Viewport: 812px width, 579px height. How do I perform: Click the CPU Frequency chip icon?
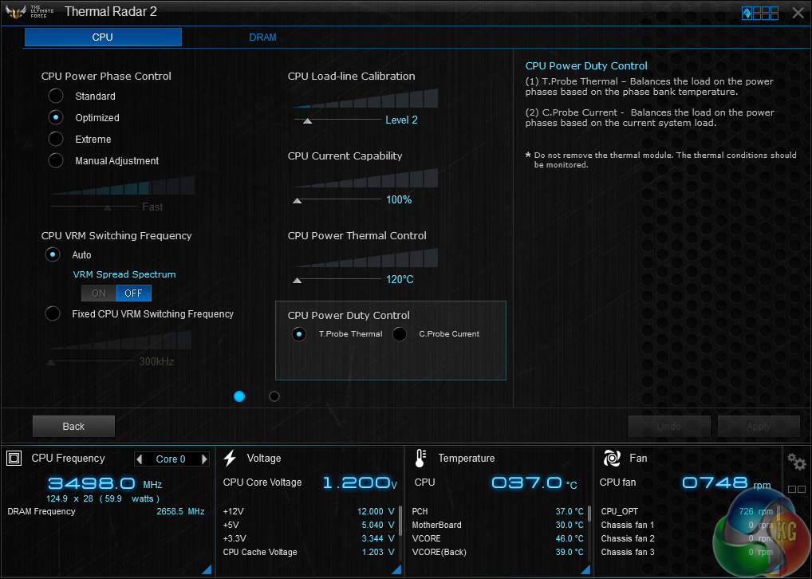[x=14, y=459]
